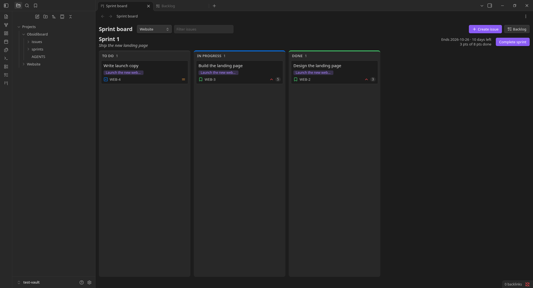The image size is (533, 288).
Task: Click the insert template ribbon icon
Action: pos(6,50)
